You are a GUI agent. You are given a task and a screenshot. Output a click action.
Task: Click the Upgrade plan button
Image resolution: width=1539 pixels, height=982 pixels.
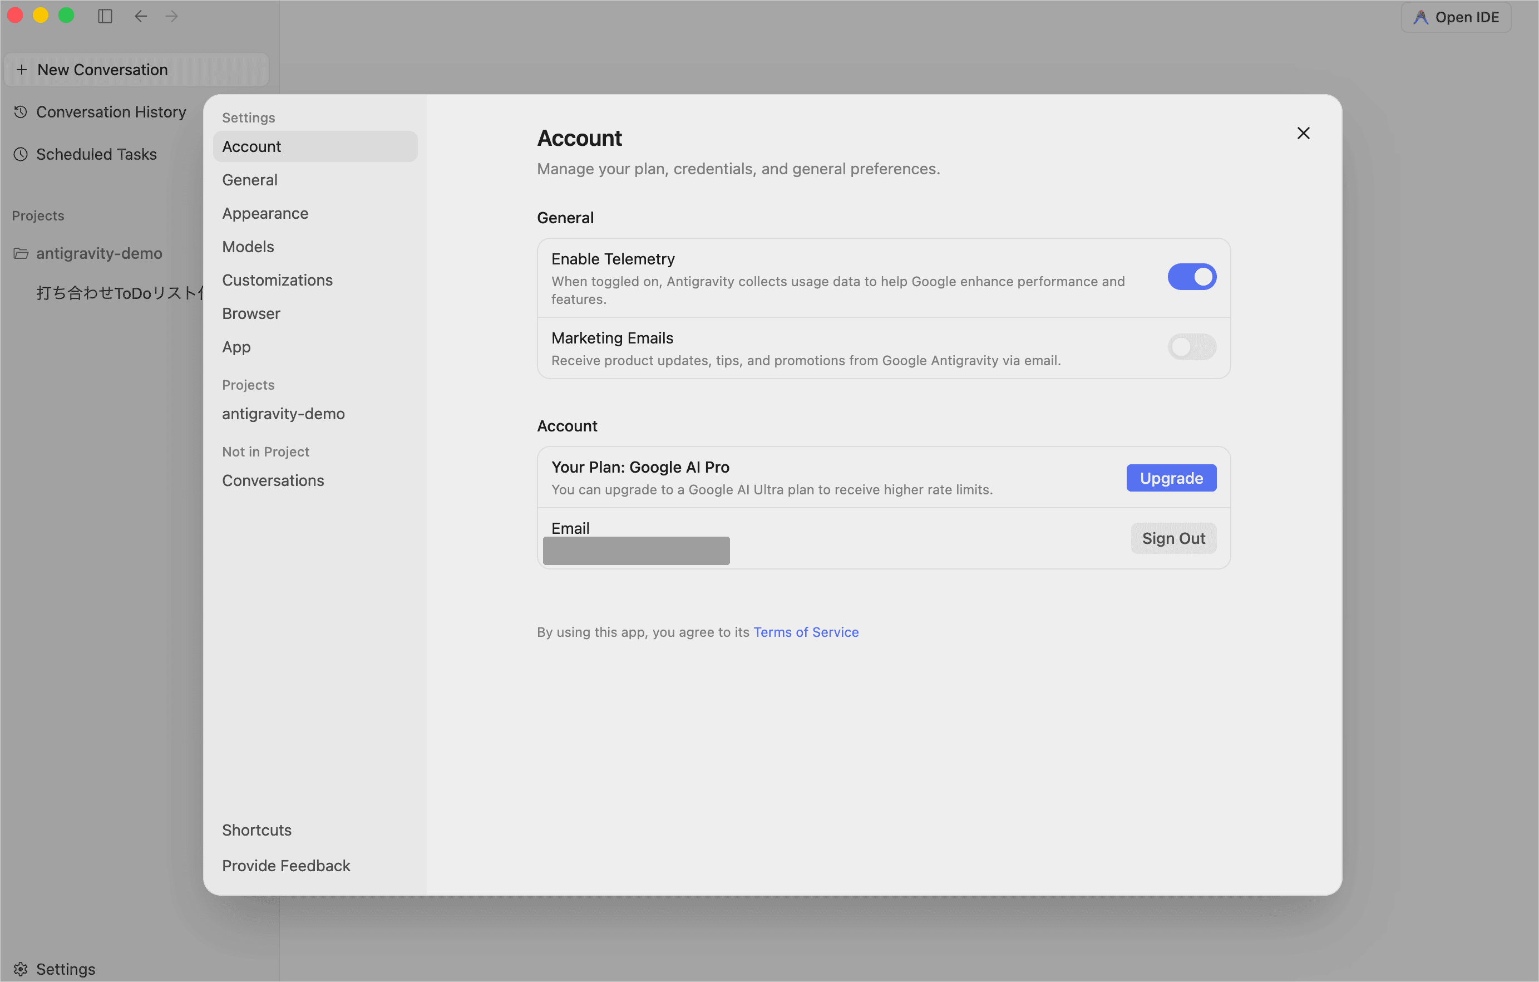(1171, 478)
